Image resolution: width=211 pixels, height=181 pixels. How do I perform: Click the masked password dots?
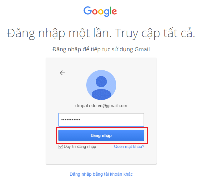pyautogui.click(x=71, y=120)
